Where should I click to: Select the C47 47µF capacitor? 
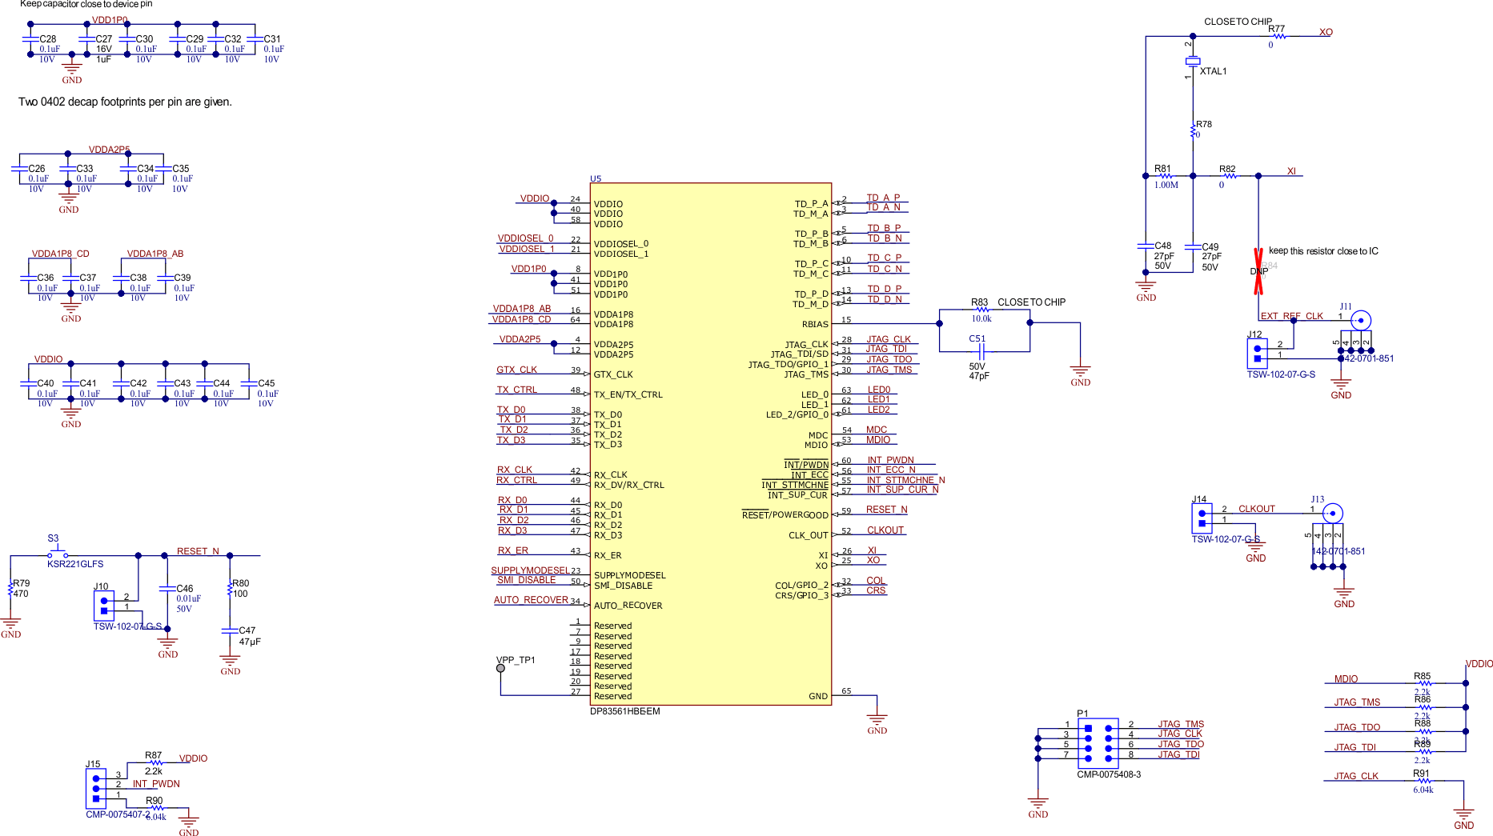coord(230,631)
